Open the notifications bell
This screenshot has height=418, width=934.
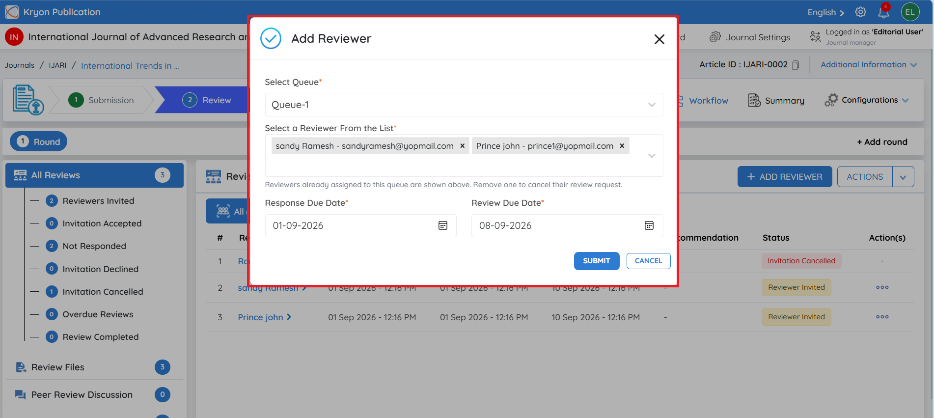[x=883, y=12]
